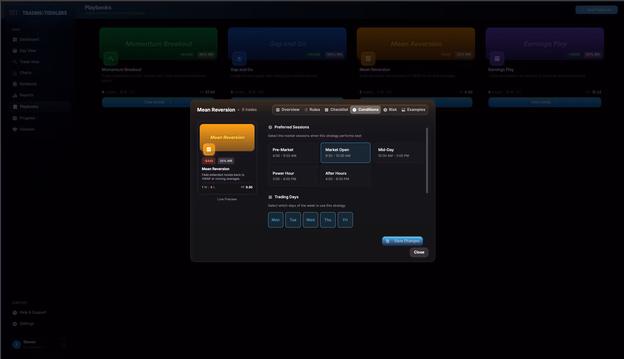Toggle the Wed trading day

pos(310,220)
